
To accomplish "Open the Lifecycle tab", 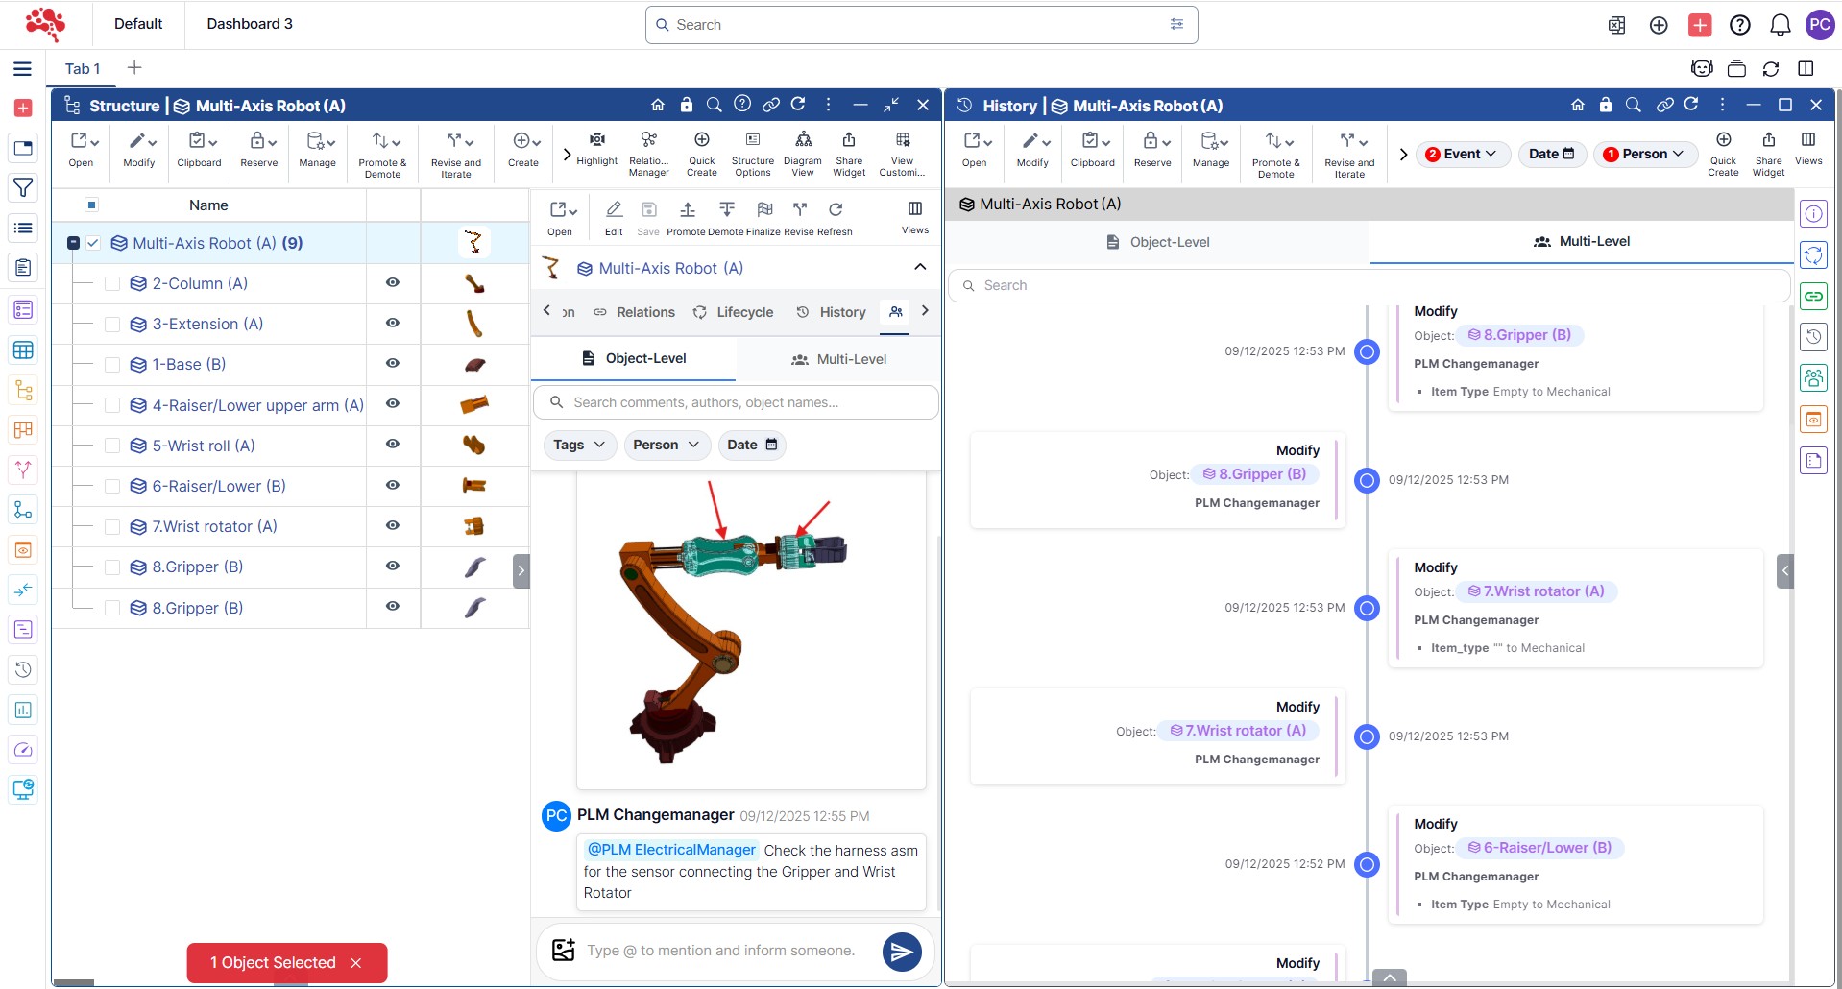I will [734, 312].
